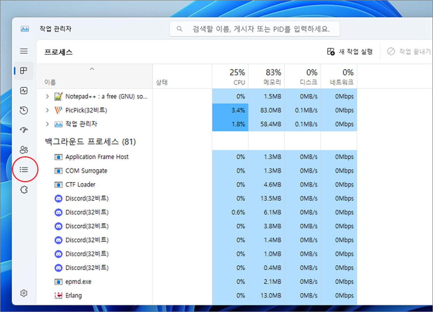Click Erlang 13.0MB memory cell
The image size is (433, 312).
pos(266,296)
